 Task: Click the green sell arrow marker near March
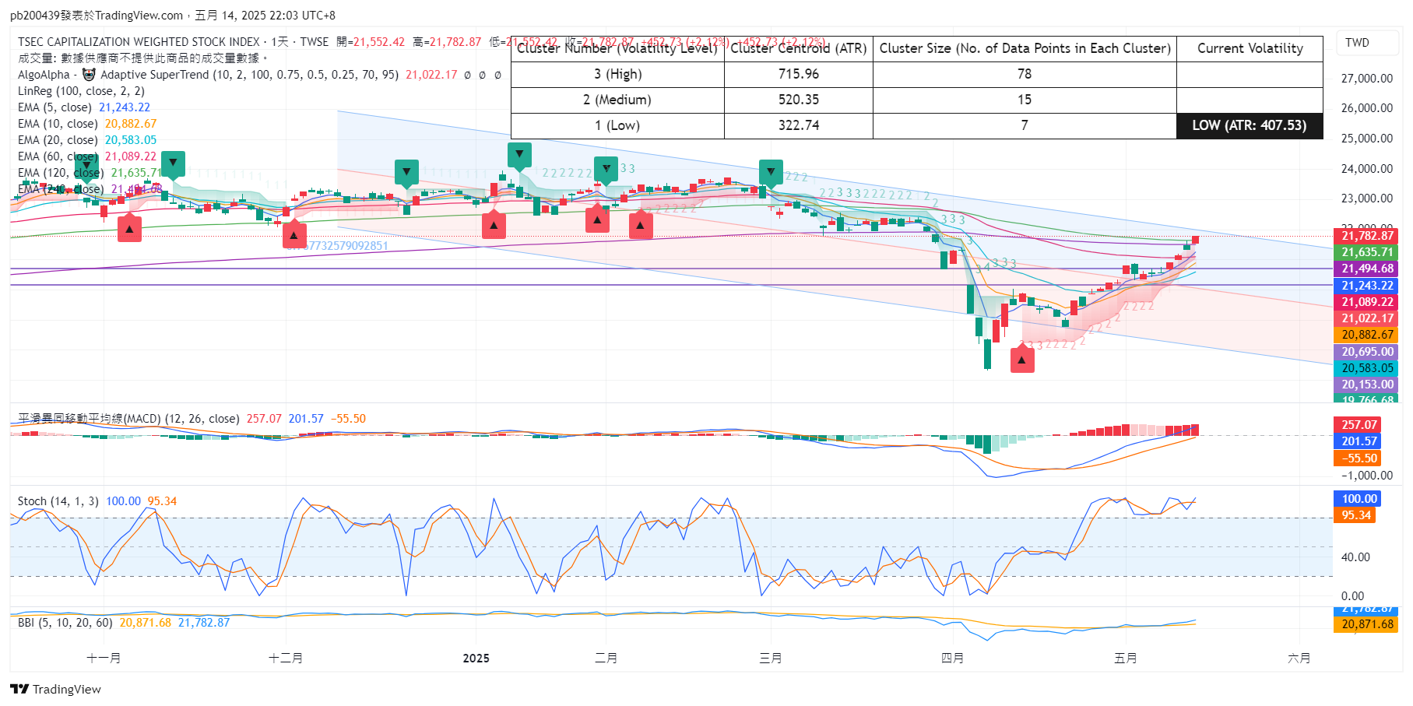pos(771,173)
